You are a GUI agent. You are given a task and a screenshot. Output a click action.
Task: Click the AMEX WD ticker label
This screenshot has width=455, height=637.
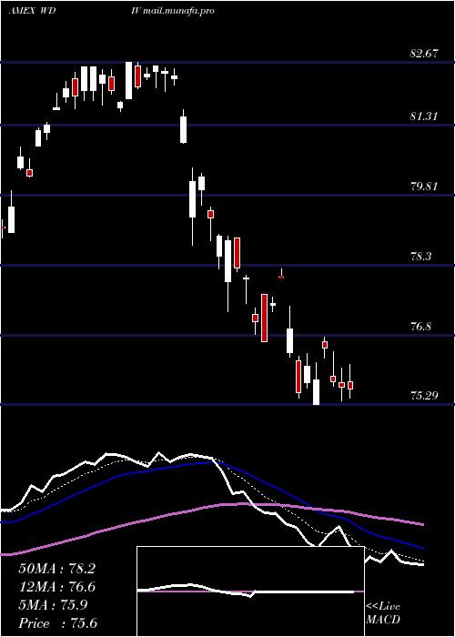click(32, 11)
